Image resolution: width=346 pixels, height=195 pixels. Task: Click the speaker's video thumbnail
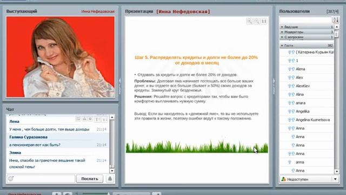pyautogui.click(x=61, y=57)
